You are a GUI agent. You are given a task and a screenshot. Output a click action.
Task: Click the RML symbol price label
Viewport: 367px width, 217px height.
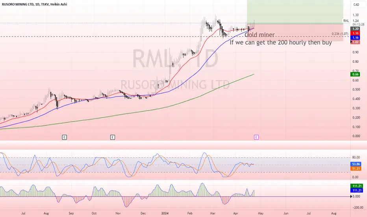(x=346, y=21)
